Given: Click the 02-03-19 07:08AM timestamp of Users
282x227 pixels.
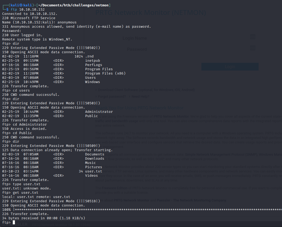Looking at the screenshot, I should (x=20, y=77).
